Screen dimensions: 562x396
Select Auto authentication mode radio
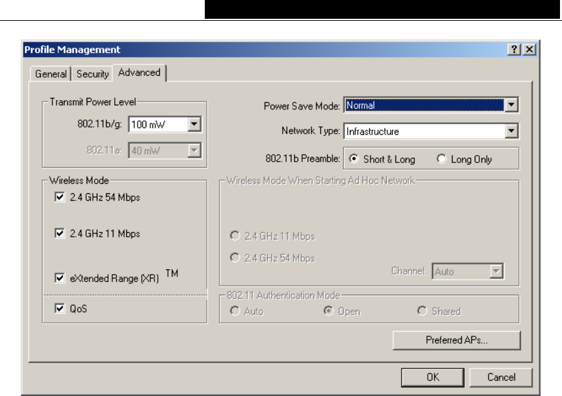(x=235, y=311)
